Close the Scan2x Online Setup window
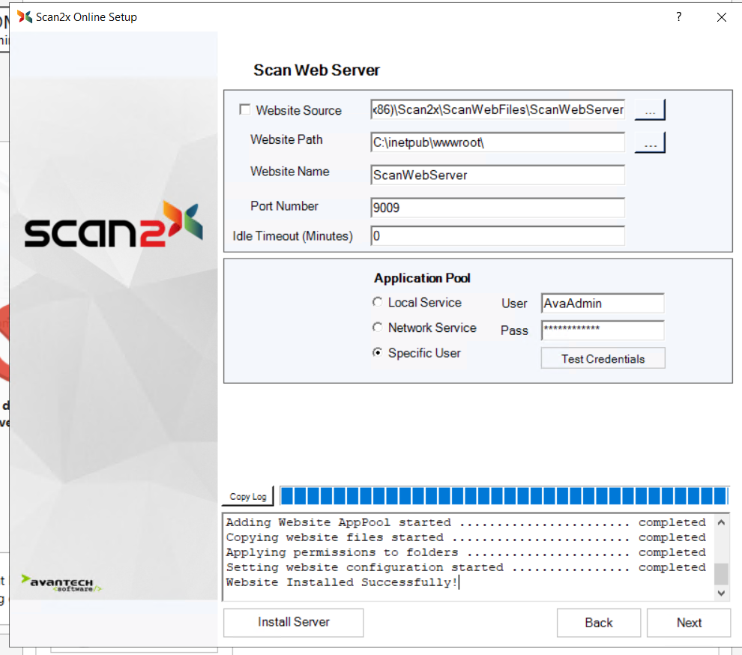The height and width of the screenshot is (655, 742). (x=722, y=17)
